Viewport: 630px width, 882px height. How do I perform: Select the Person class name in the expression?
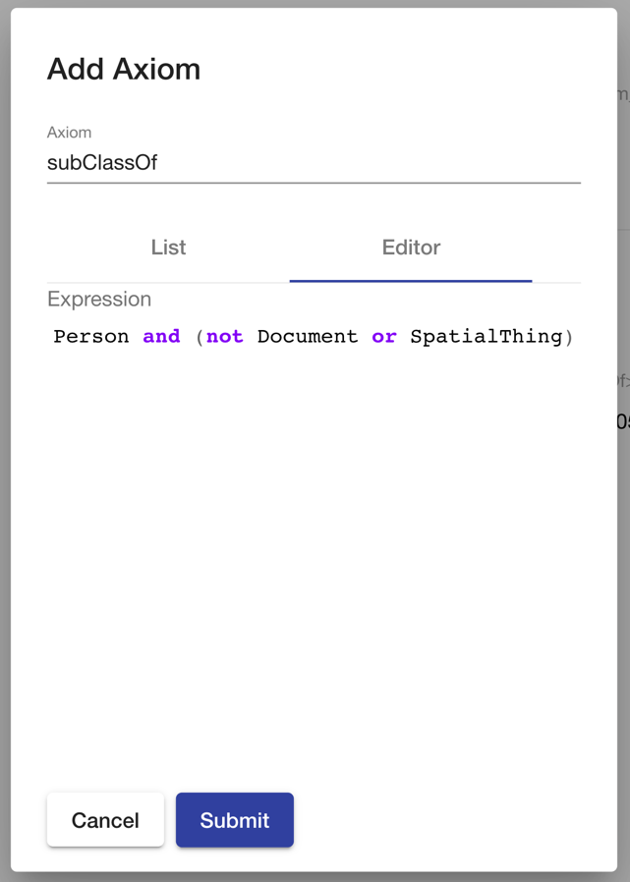coord(90,336)
